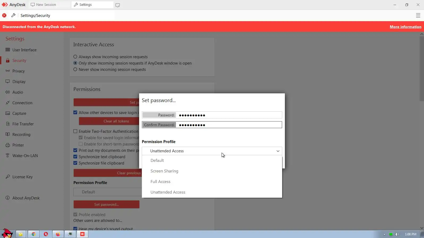
Task: Switch to the Settings tab
Action: click(92, 5)
